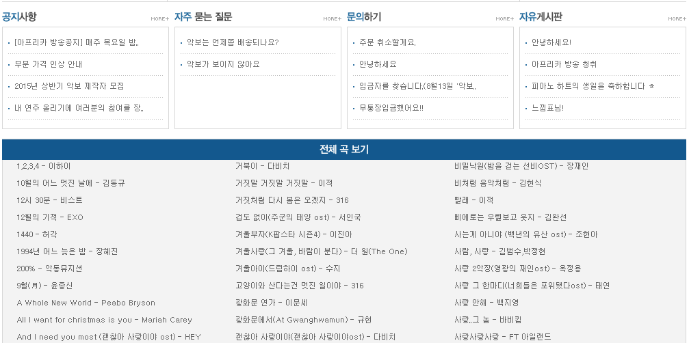This screenshot has width=689, height=343.
Task: Click the 전체 곡 보기 header bar
Action: click(x=344, y=150)
